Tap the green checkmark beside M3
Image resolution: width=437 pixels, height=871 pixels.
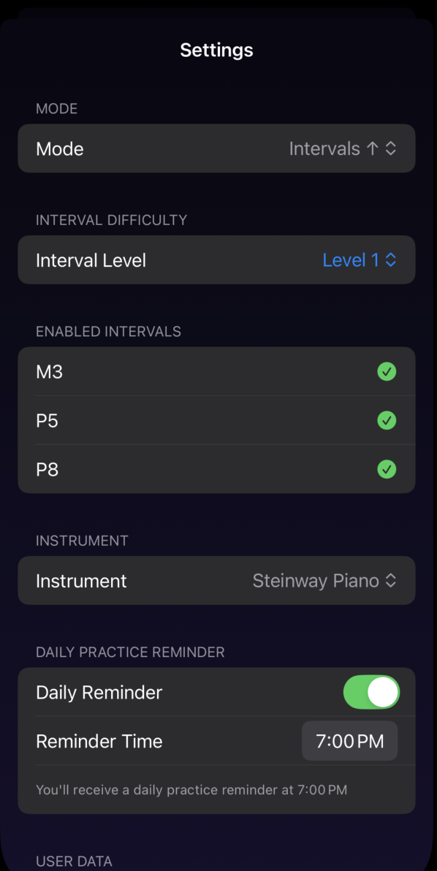387,372
